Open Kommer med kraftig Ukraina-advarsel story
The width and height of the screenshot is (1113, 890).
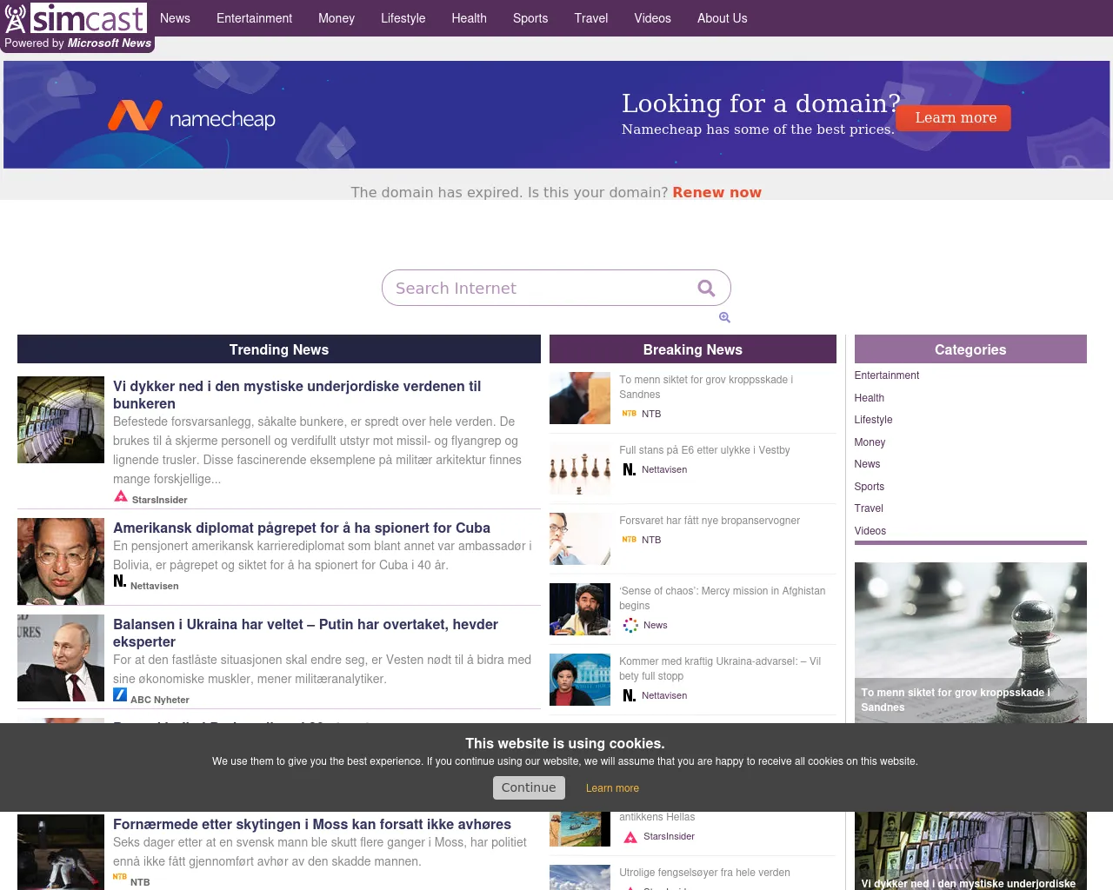720,668
